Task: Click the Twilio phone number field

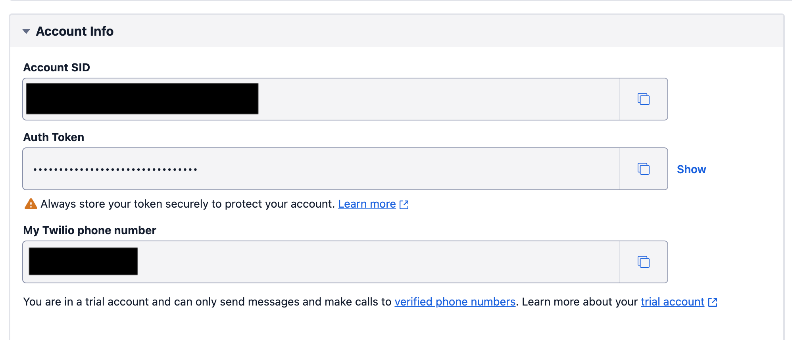Action: click(x=357, y=262)
